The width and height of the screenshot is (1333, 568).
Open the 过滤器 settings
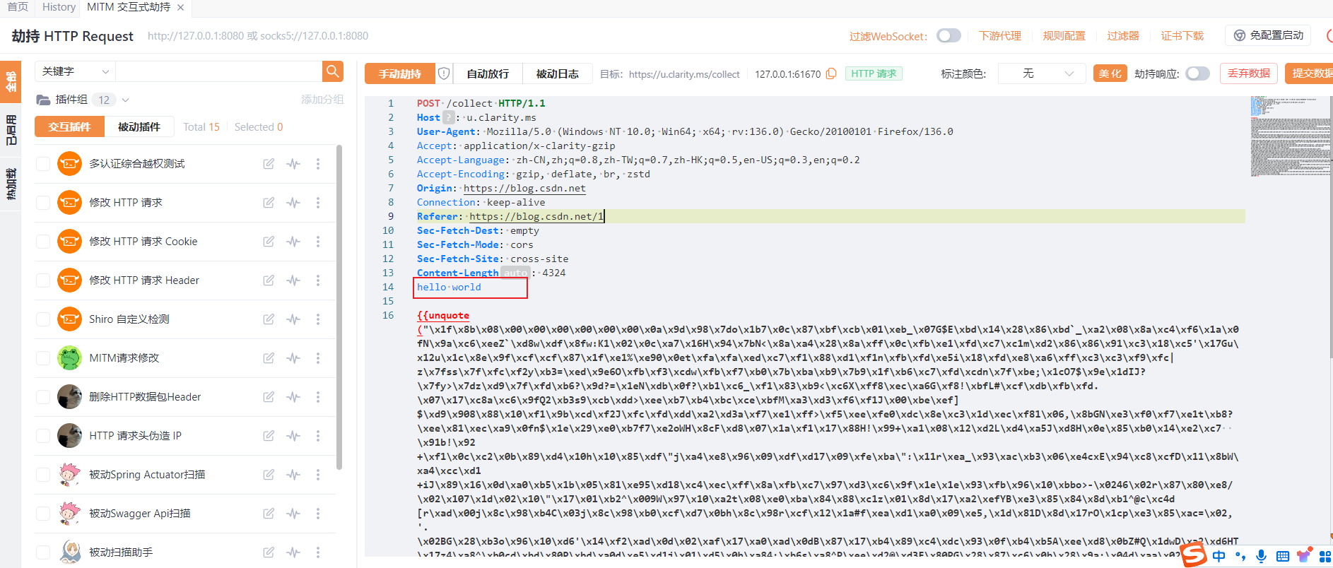(x=1123, y=35)
